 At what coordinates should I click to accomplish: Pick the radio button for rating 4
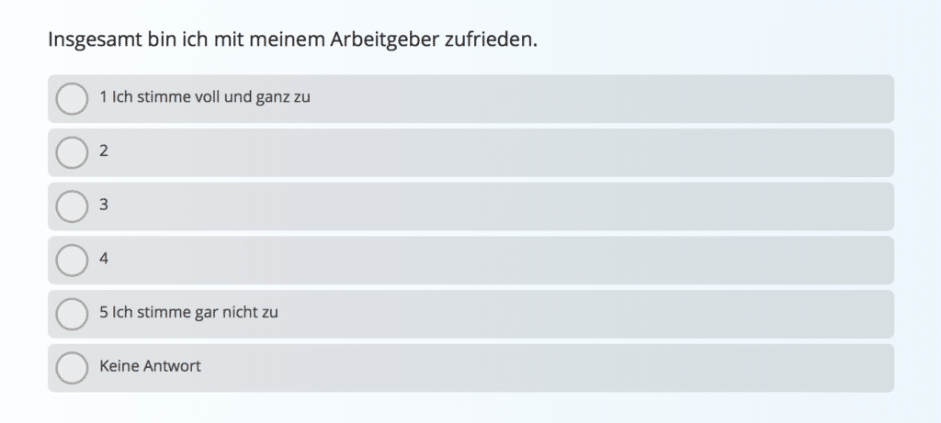[x=72, y=260]
